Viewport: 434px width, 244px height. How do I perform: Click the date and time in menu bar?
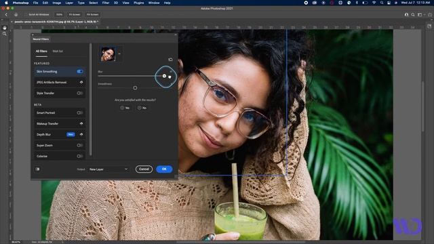point(416,3)
